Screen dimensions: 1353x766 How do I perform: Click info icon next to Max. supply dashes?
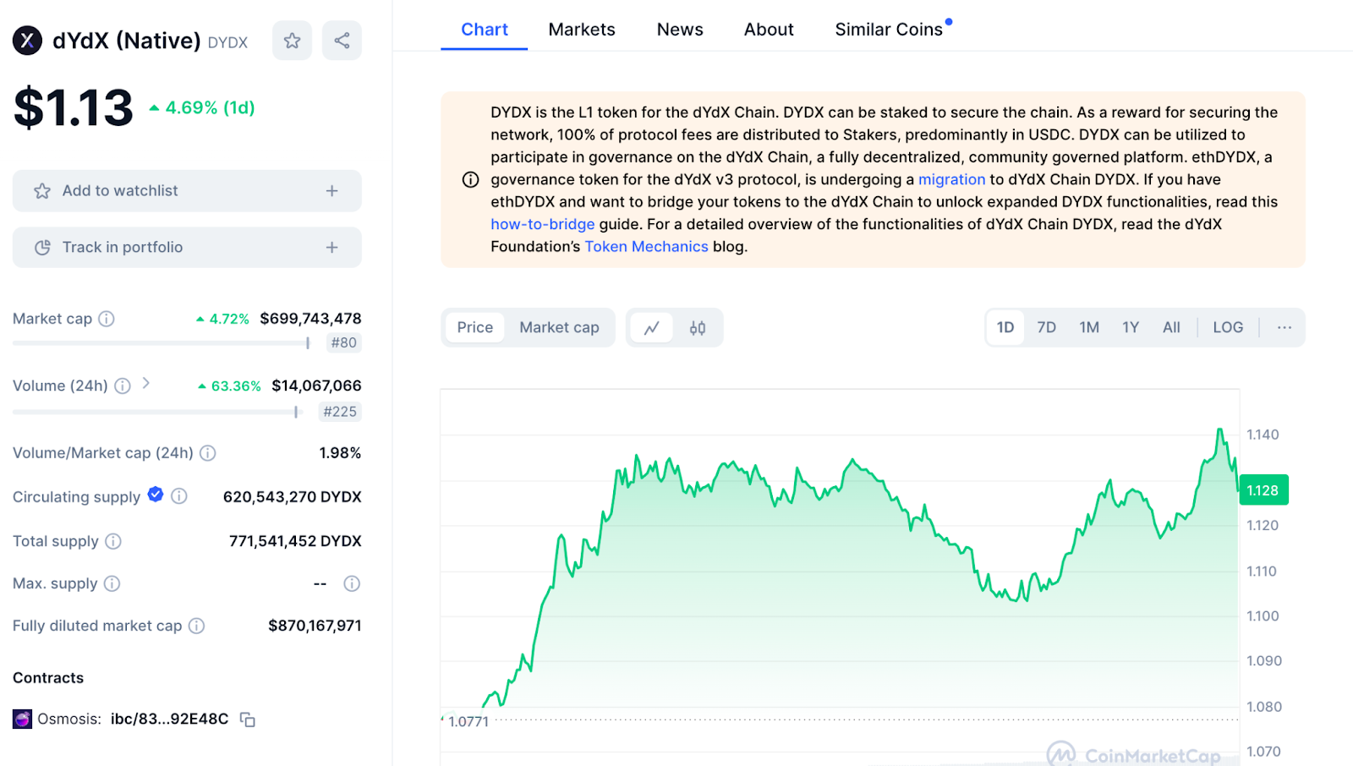352,583
